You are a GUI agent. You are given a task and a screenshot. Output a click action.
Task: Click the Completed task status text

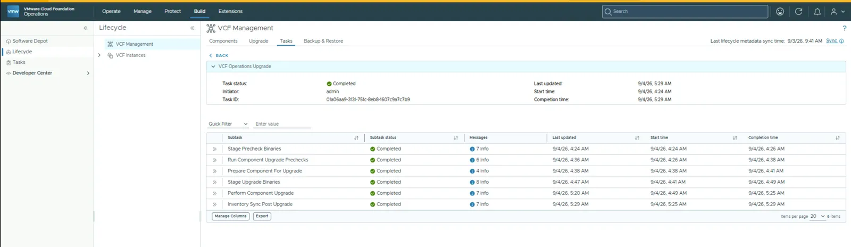pyautogui.click(x=344, y=84)
